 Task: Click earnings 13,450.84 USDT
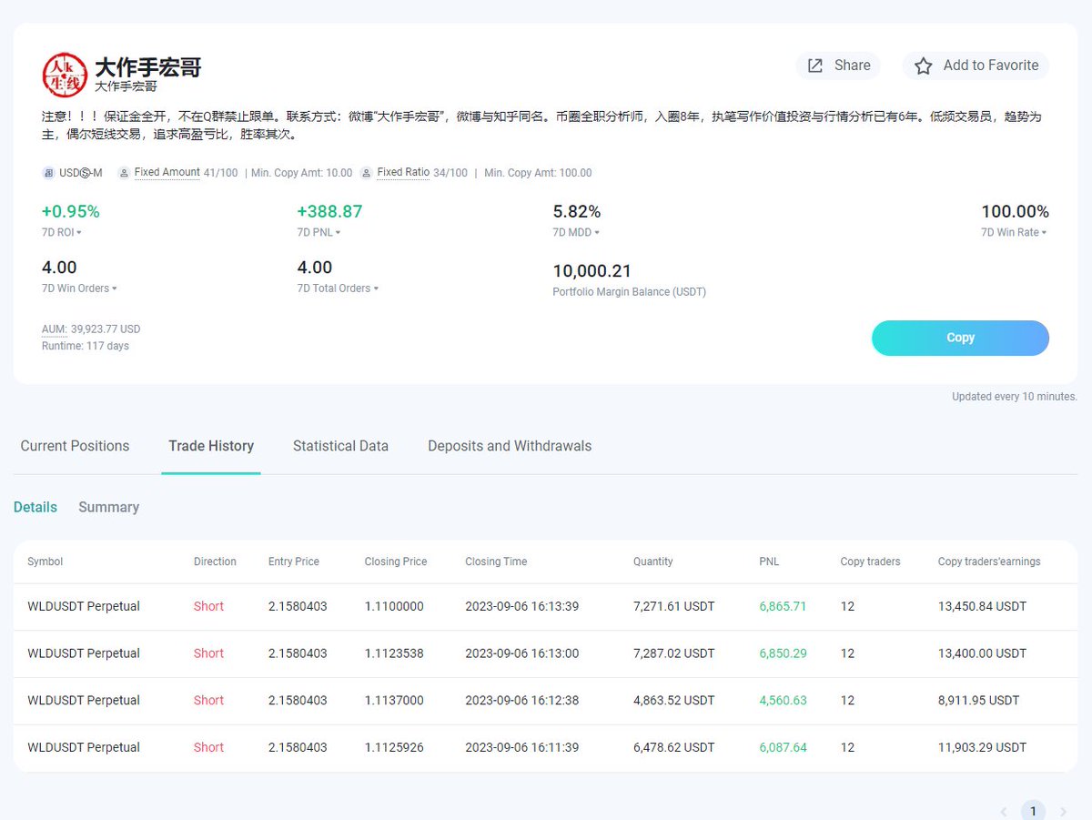[982, 606]
